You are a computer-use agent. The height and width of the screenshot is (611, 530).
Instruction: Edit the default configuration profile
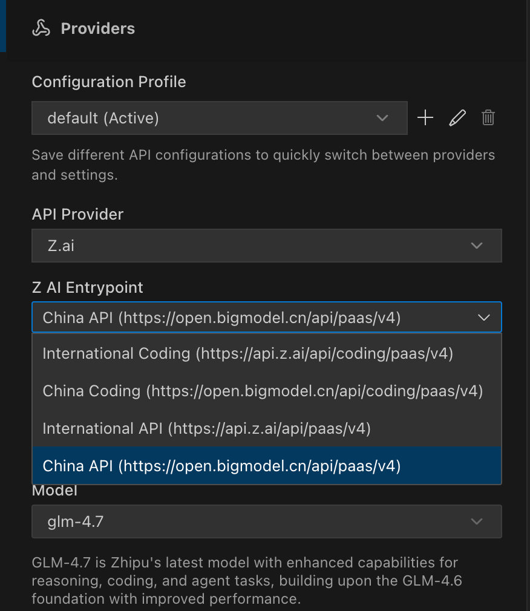click(x=457, y=117)
